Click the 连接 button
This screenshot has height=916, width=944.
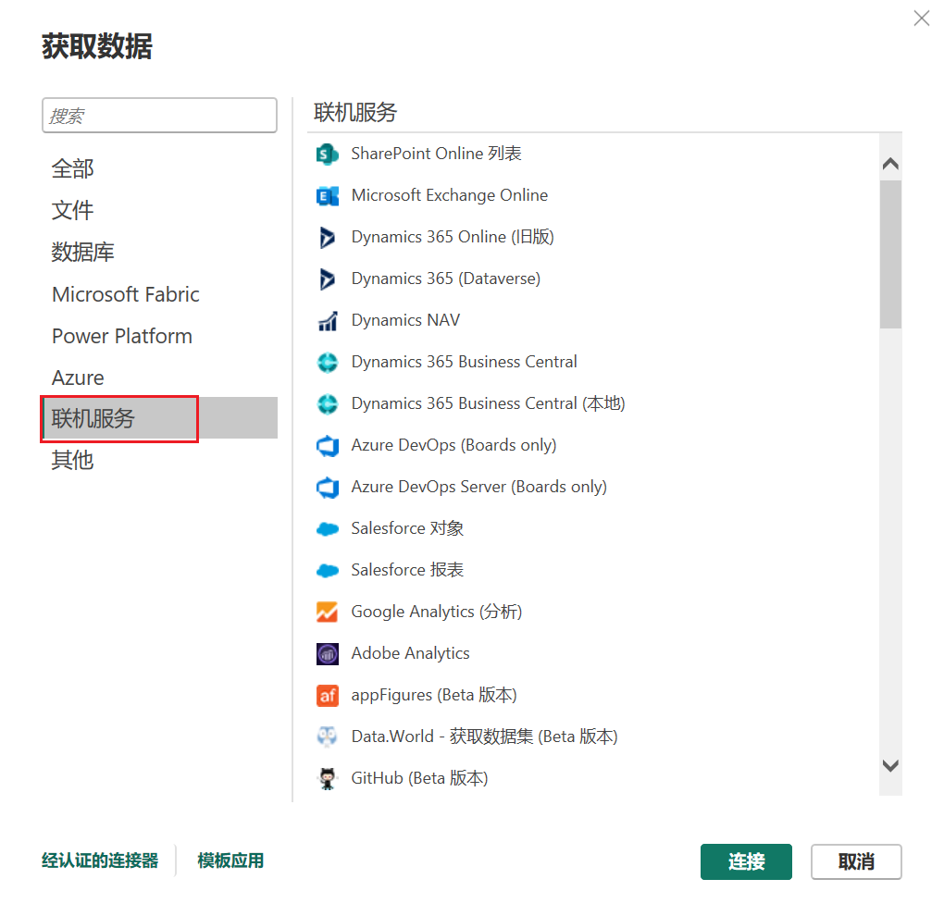pos(747,861)
